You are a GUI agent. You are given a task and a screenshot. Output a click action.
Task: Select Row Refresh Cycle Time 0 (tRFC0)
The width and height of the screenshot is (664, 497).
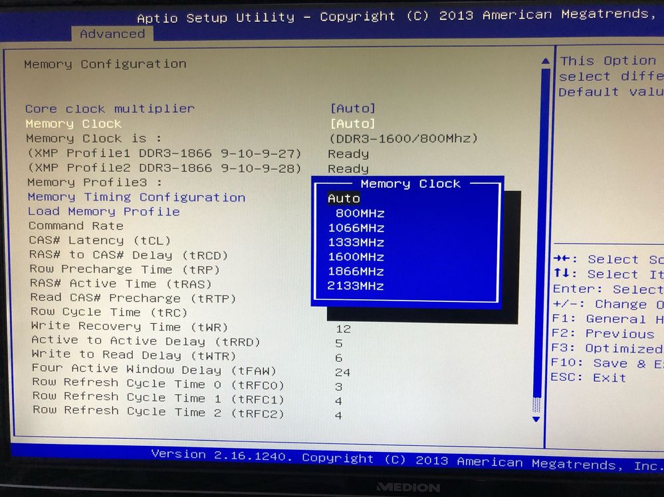pyautogui.click(x=158, y=384)
